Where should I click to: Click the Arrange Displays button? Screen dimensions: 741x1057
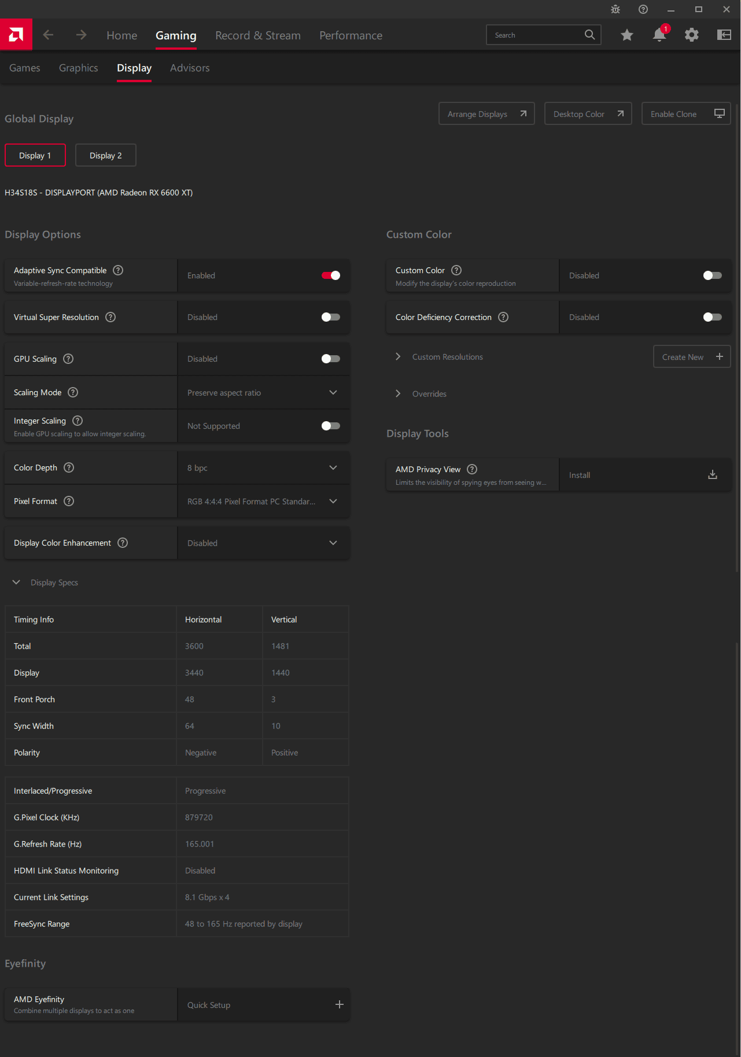(486, 114)
